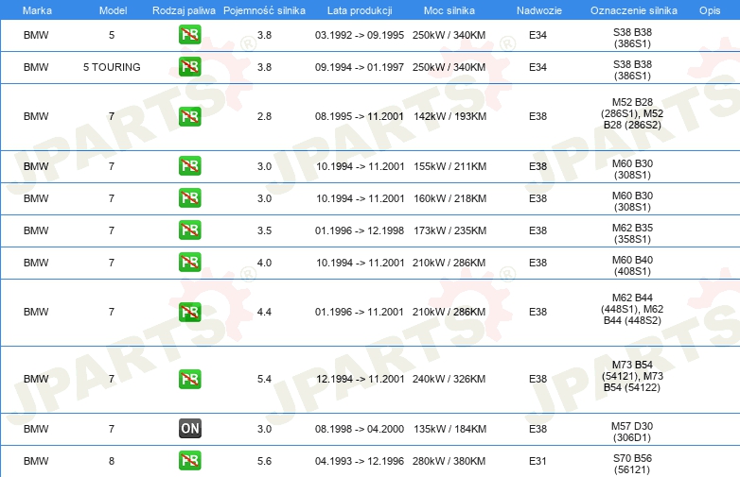Click the 280kW / 380KM power value
Viewport: 740px width, 477px height.
pos(449,461)
